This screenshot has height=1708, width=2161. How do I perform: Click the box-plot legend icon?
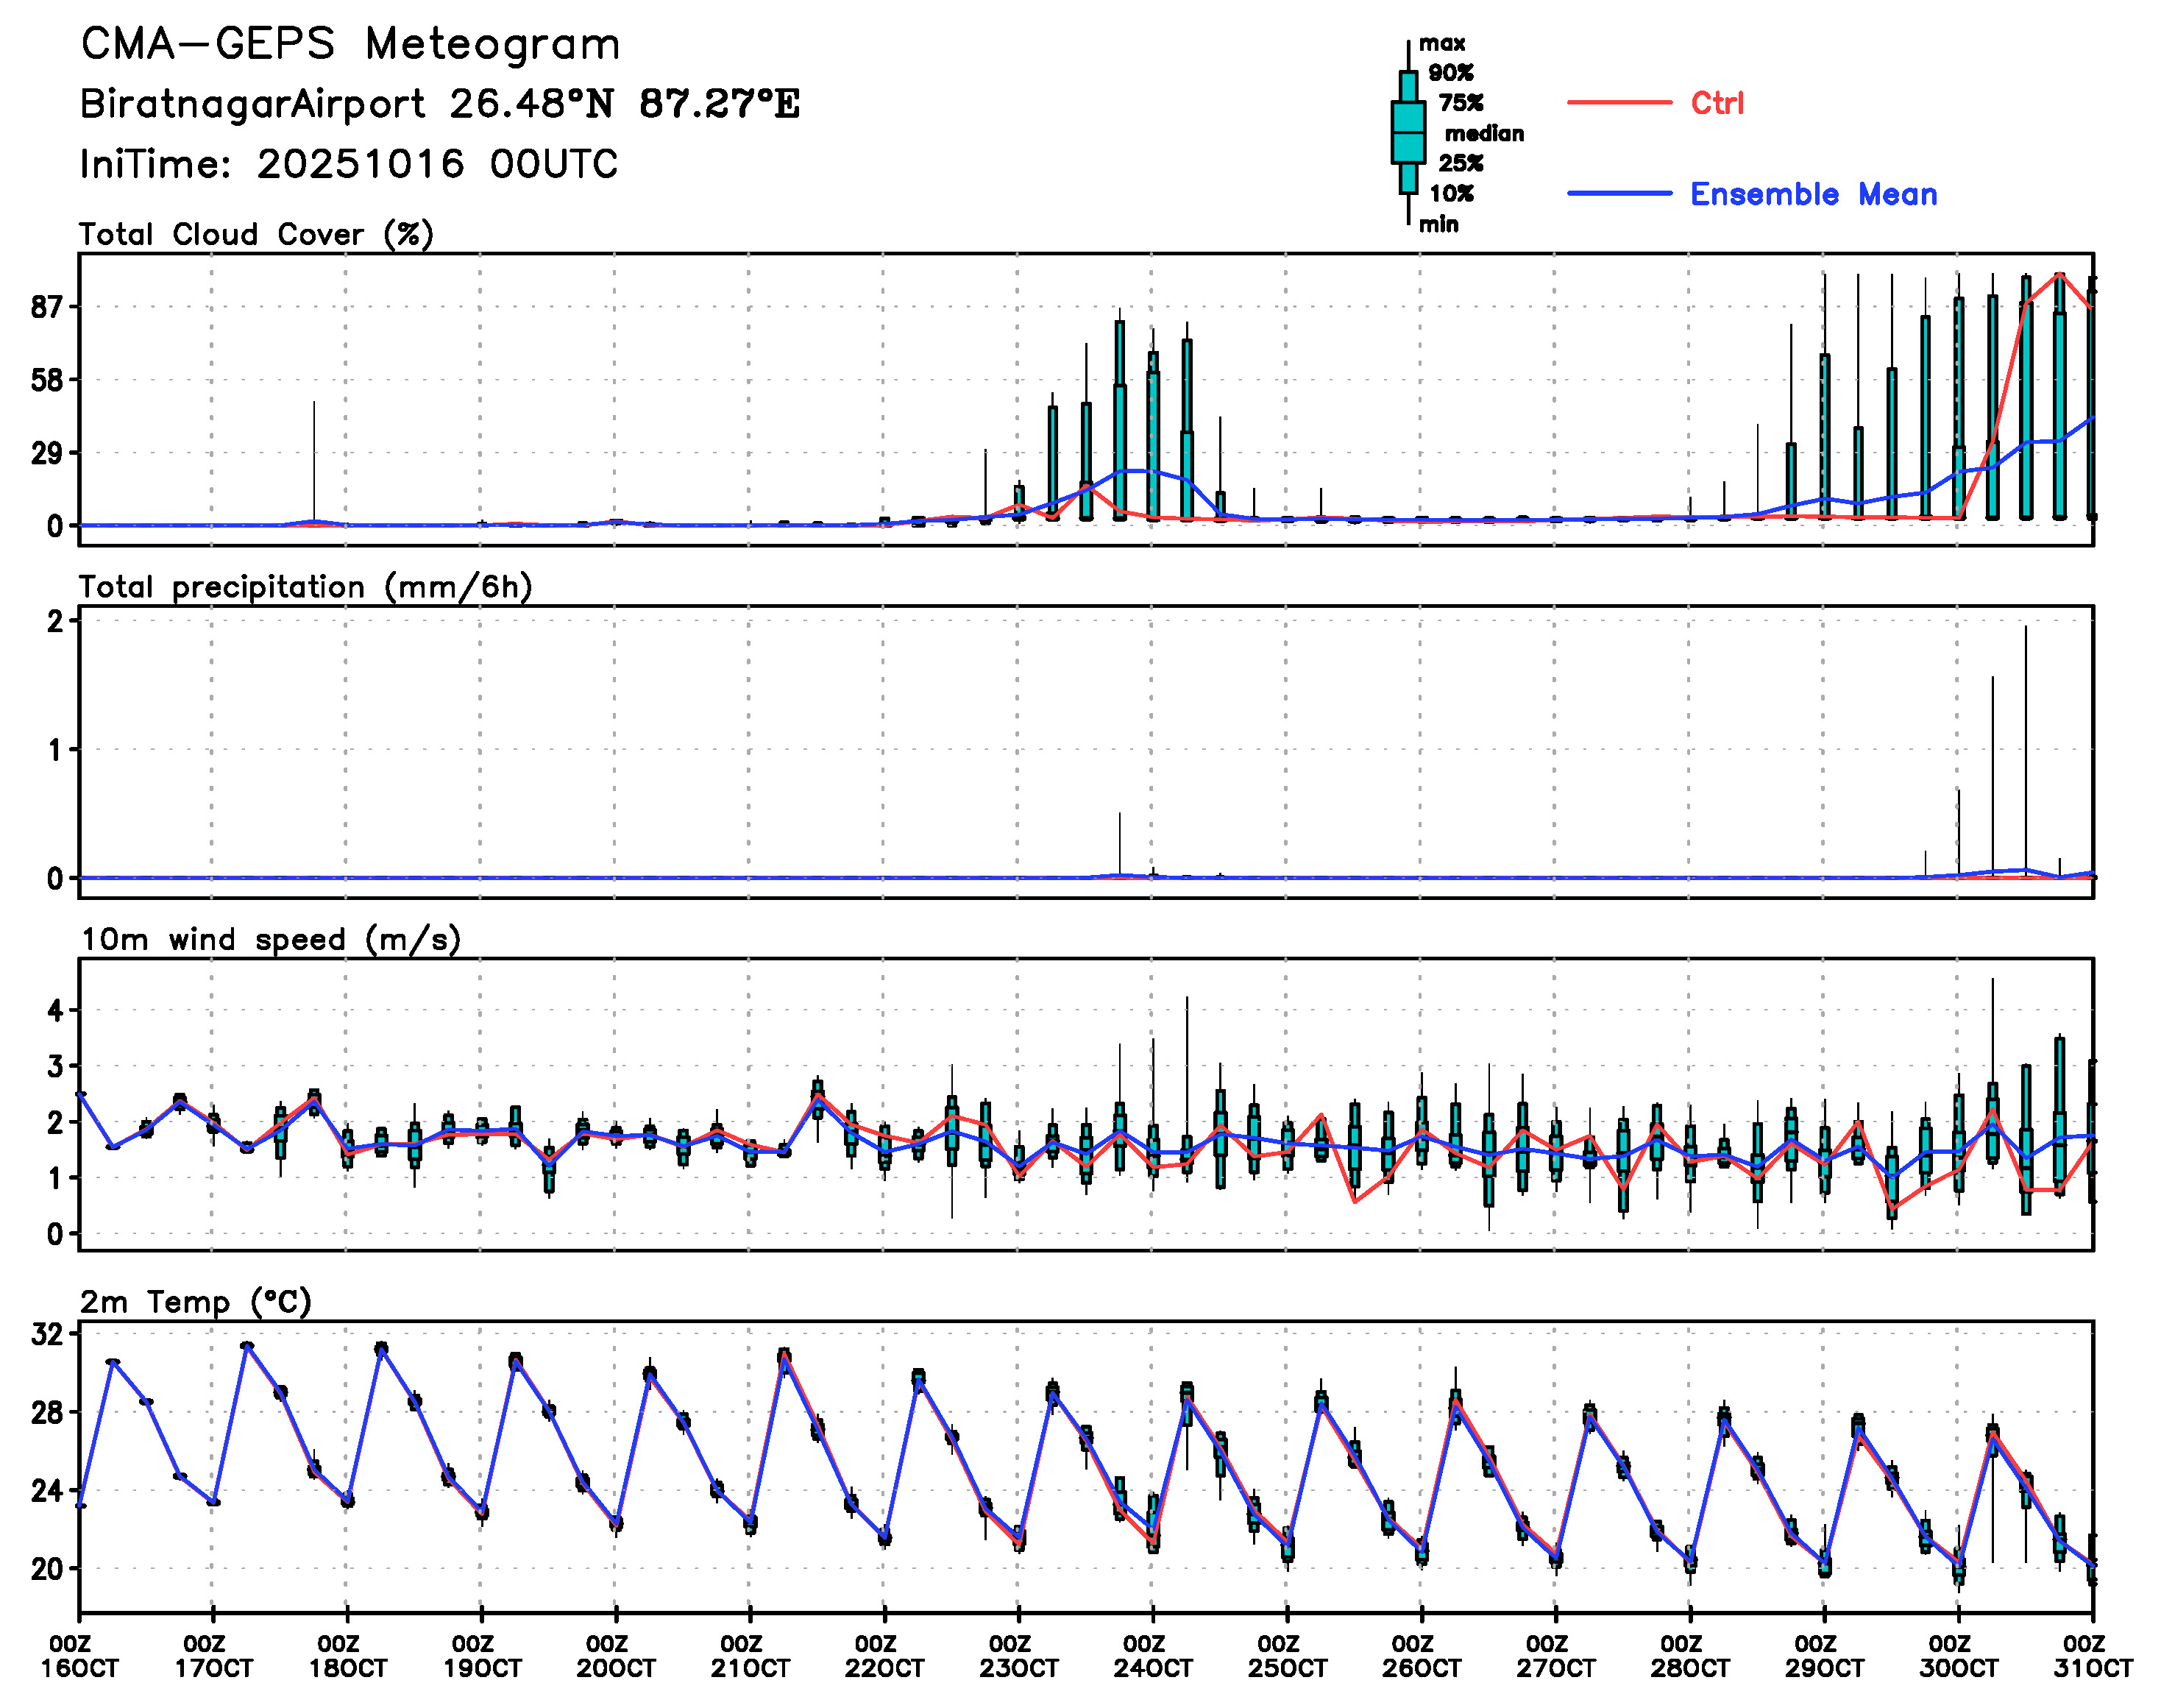(x=1408, y=132)
